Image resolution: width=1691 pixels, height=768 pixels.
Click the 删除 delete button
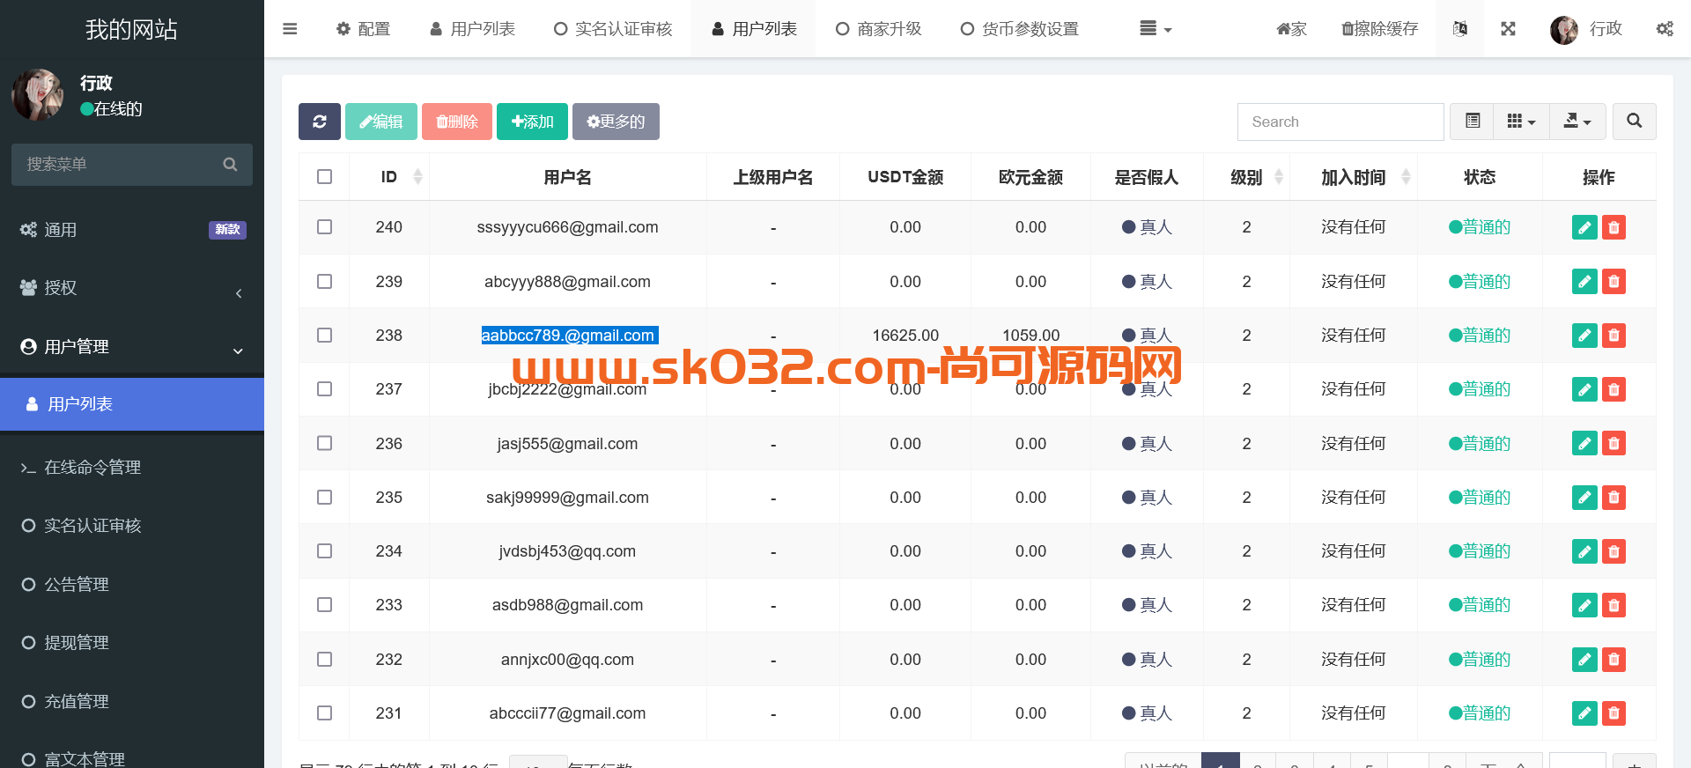click(457, 122)
